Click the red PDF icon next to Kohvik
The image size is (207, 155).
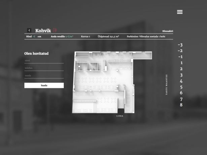[x=55, y=30]
